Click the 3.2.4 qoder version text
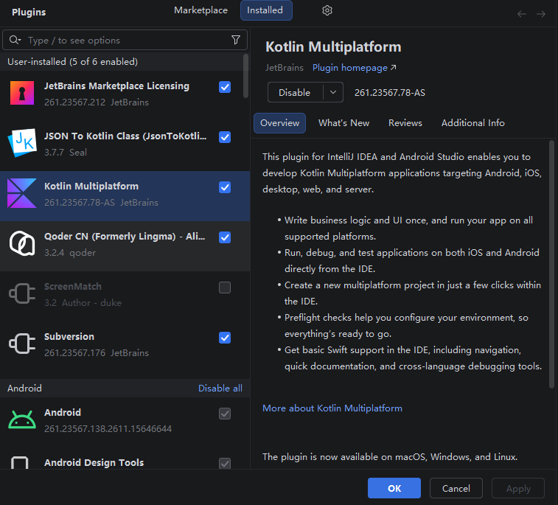The height and width of the screenshot is (505, 558). [x=70, y=253]
